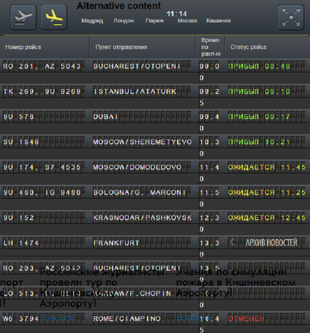Click left arrow beside АРХИВ НОВОСТЕЙ
Screen dimensions: 310x333
pos(232,242)
